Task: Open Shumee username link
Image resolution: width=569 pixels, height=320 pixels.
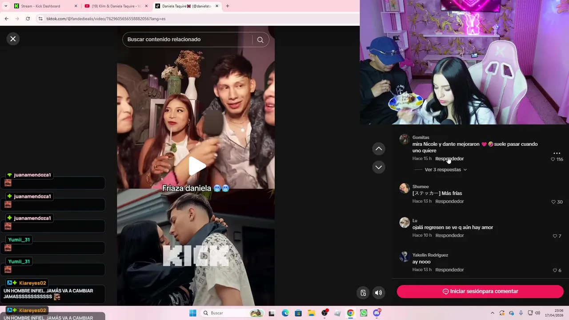Action: pyautogui.click(x=421, y=187)
